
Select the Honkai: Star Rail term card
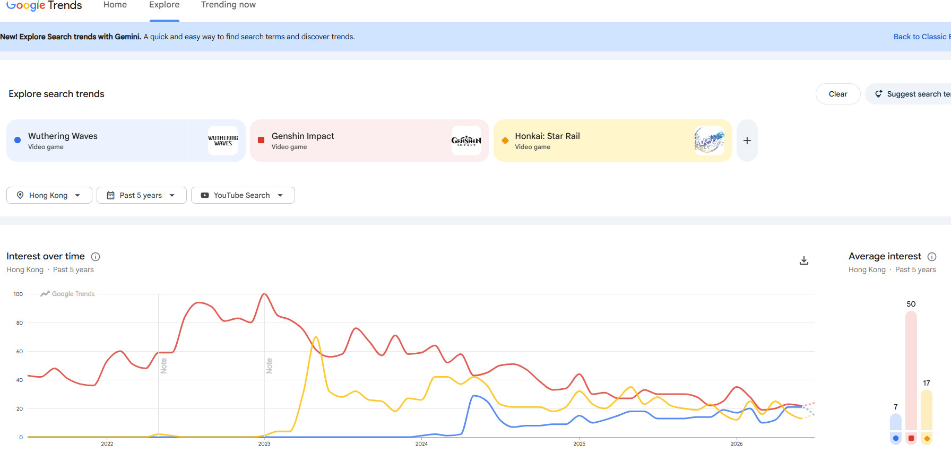613,141
